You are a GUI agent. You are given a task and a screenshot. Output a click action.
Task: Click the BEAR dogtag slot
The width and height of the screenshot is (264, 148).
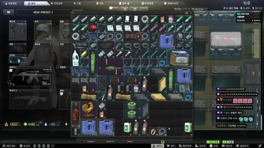pyautogui.click(x=18, y=60)
